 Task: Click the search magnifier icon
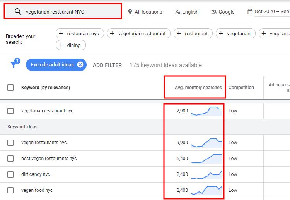point(18,12)
